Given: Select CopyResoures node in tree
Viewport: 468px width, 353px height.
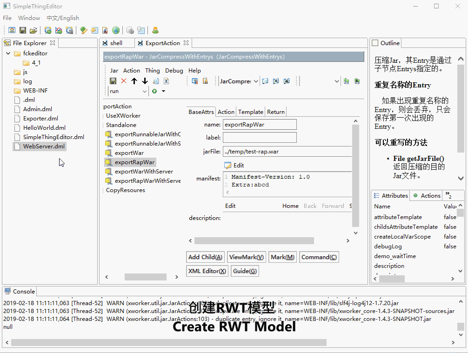Looking at the screenshot, I should [125, 190].
